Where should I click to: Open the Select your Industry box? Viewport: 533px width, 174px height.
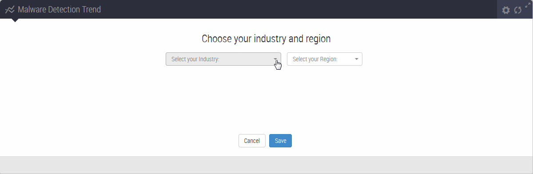[223, 59]
